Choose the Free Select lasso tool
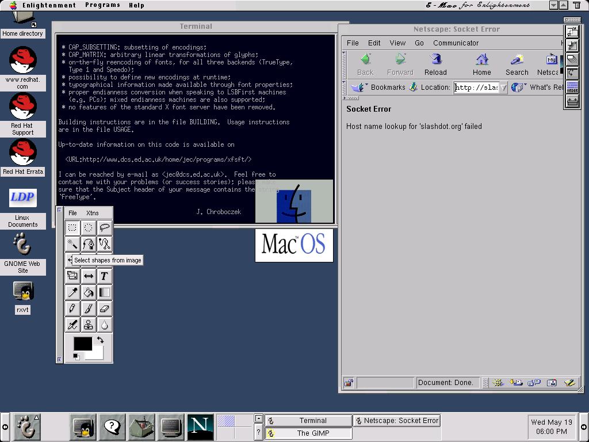The height and width of the screenshot is (442, 589). click(x=104, y=228)
